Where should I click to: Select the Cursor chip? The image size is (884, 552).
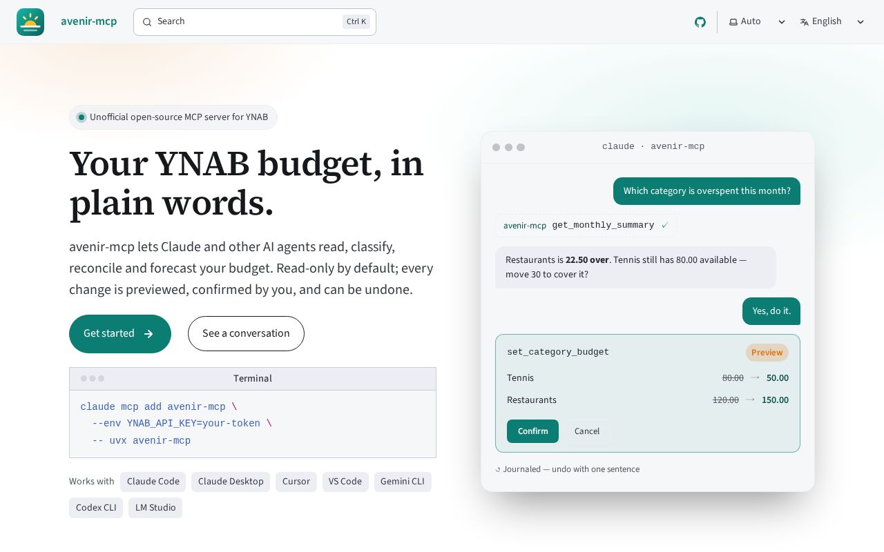click(x=296, y=482)
